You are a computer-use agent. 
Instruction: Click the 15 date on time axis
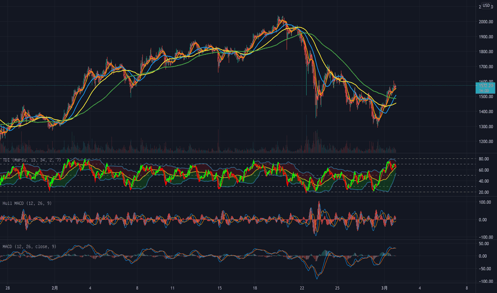[x=219, y=288]
